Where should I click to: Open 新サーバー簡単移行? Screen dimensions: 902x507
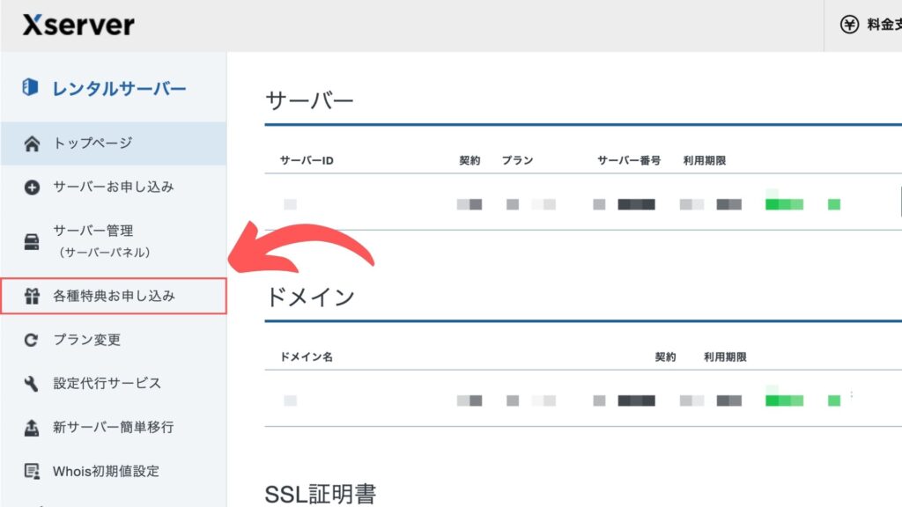coord(114,427)
